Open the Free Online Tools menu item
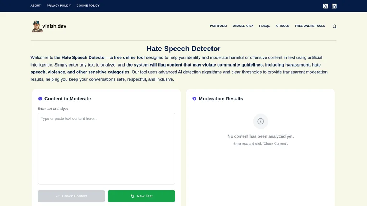Screen dimensions: 367x206 coord(310,26)
